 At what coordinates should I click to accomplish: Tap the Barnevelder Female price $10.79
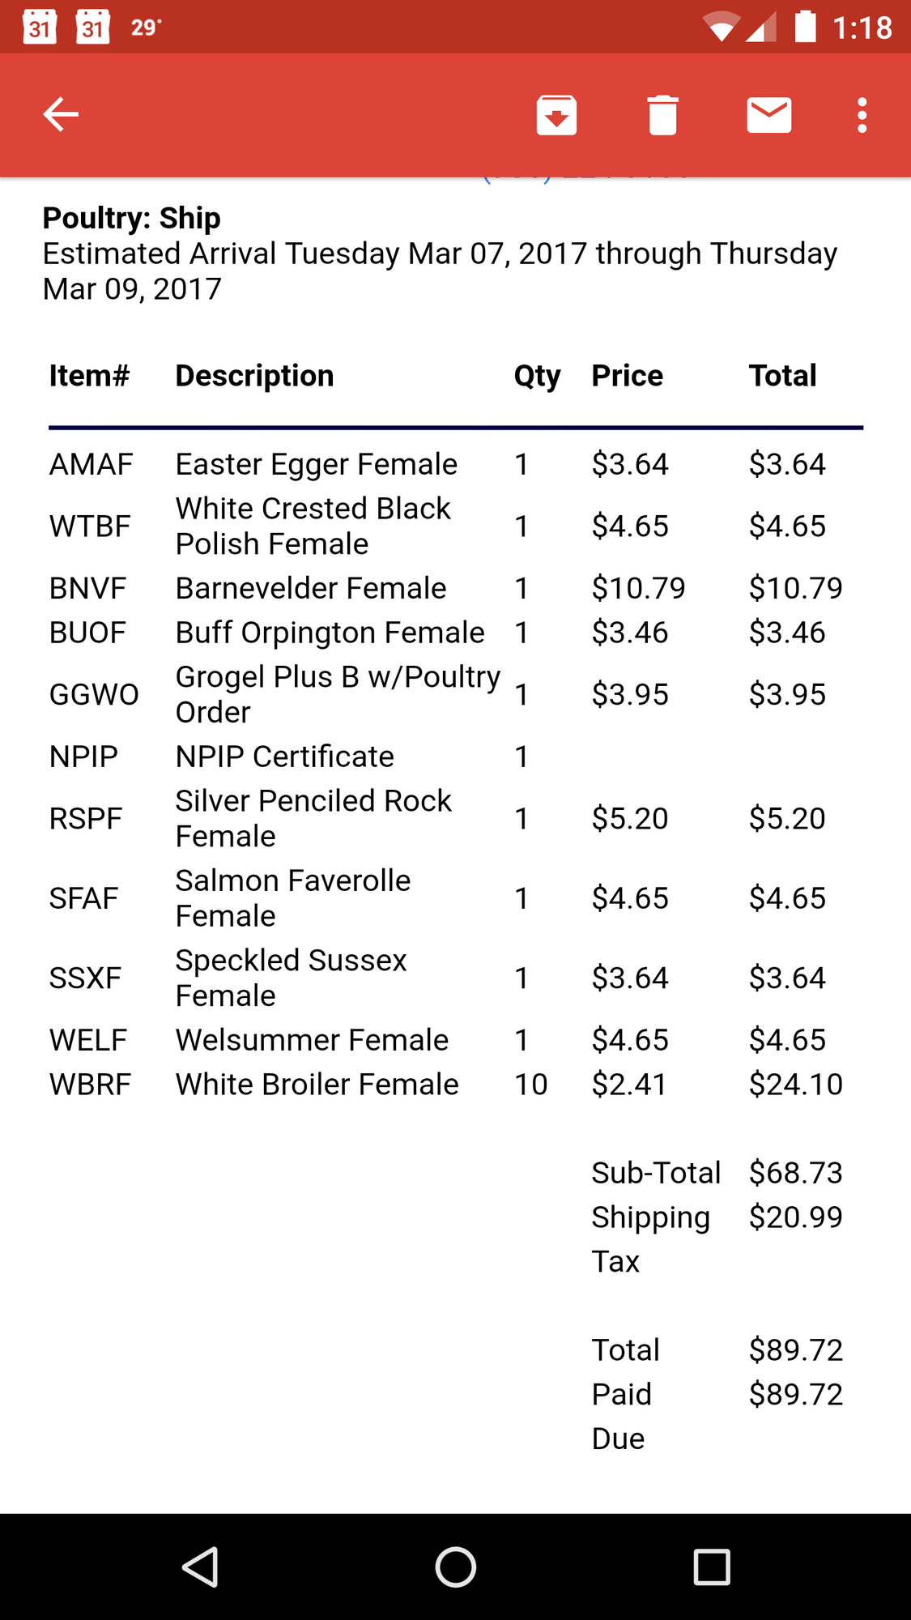point(638,588)
